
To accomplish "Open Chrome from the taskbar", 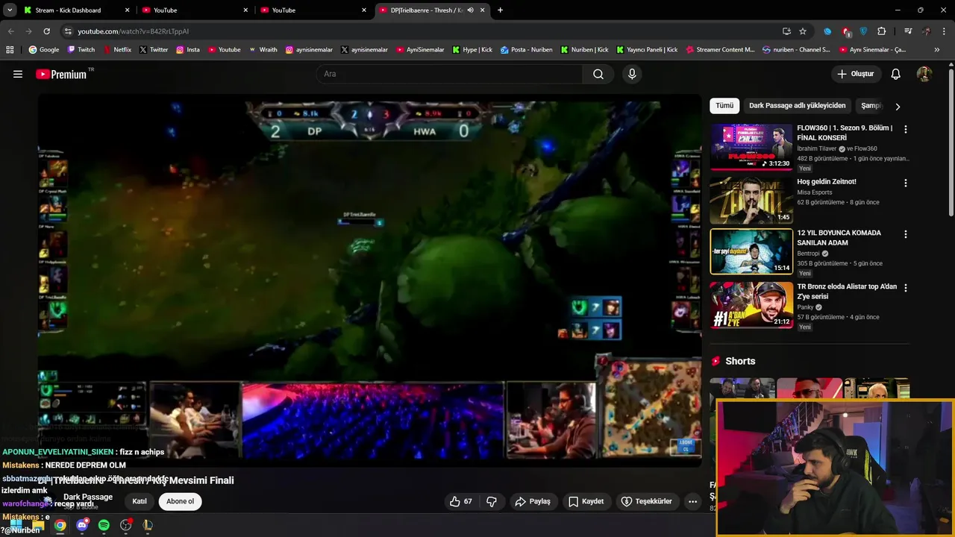I will coord(60,525).
